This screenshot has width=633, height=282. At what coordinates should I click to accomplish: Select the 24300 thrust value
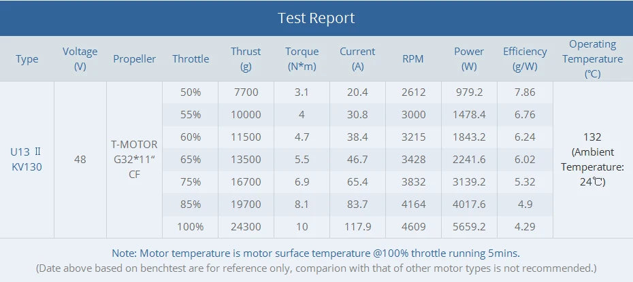coord(246,226)
